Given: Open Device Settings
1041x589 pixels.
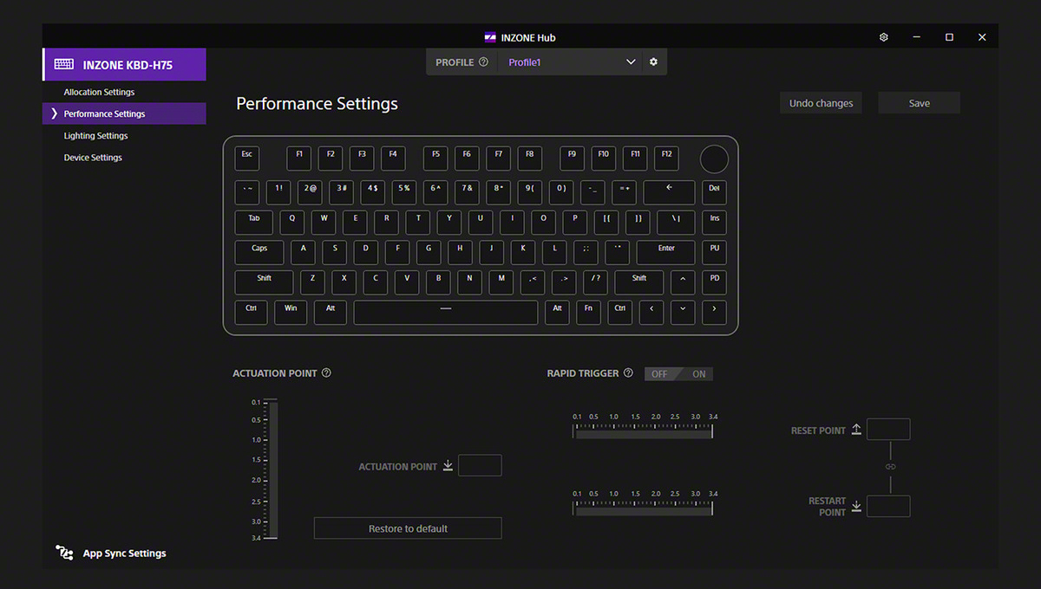Looking at the screenshot, I should click(x=93, y=158).
